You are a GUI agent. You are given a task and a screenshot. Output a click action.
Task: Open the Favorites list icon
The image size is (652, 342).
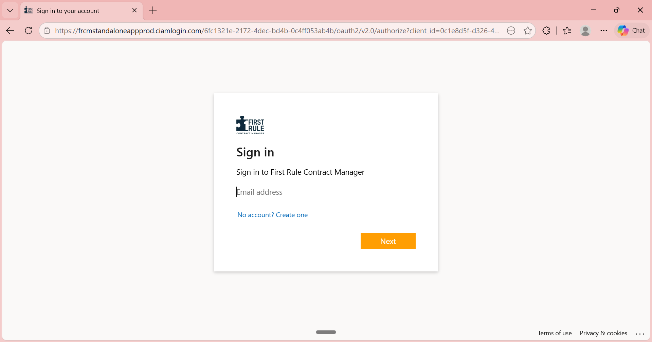[x=567, y=31]
